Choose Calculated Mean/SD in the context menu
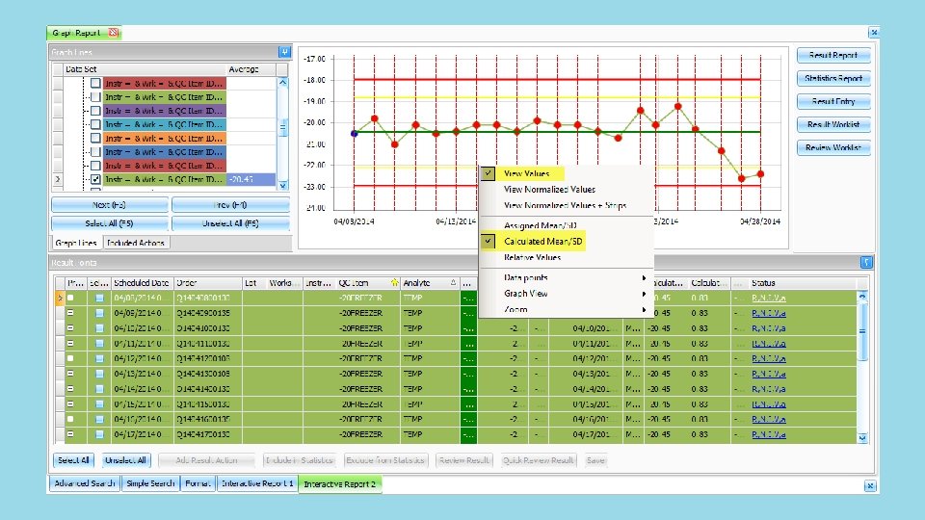The width and height of the screenshot is (925, 520). tap(542, 241)
